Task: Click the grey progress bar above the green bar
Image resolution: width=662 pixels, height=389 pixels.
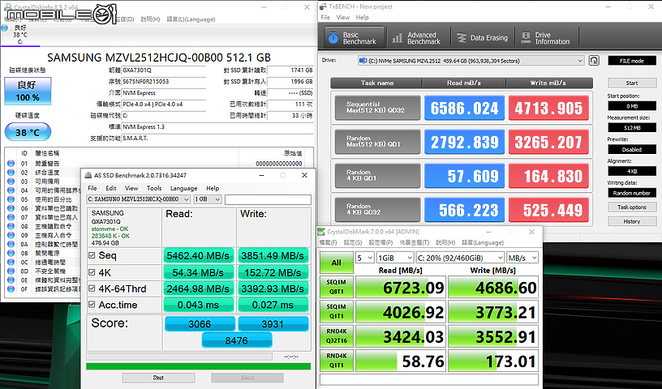Action: point(179,357)
